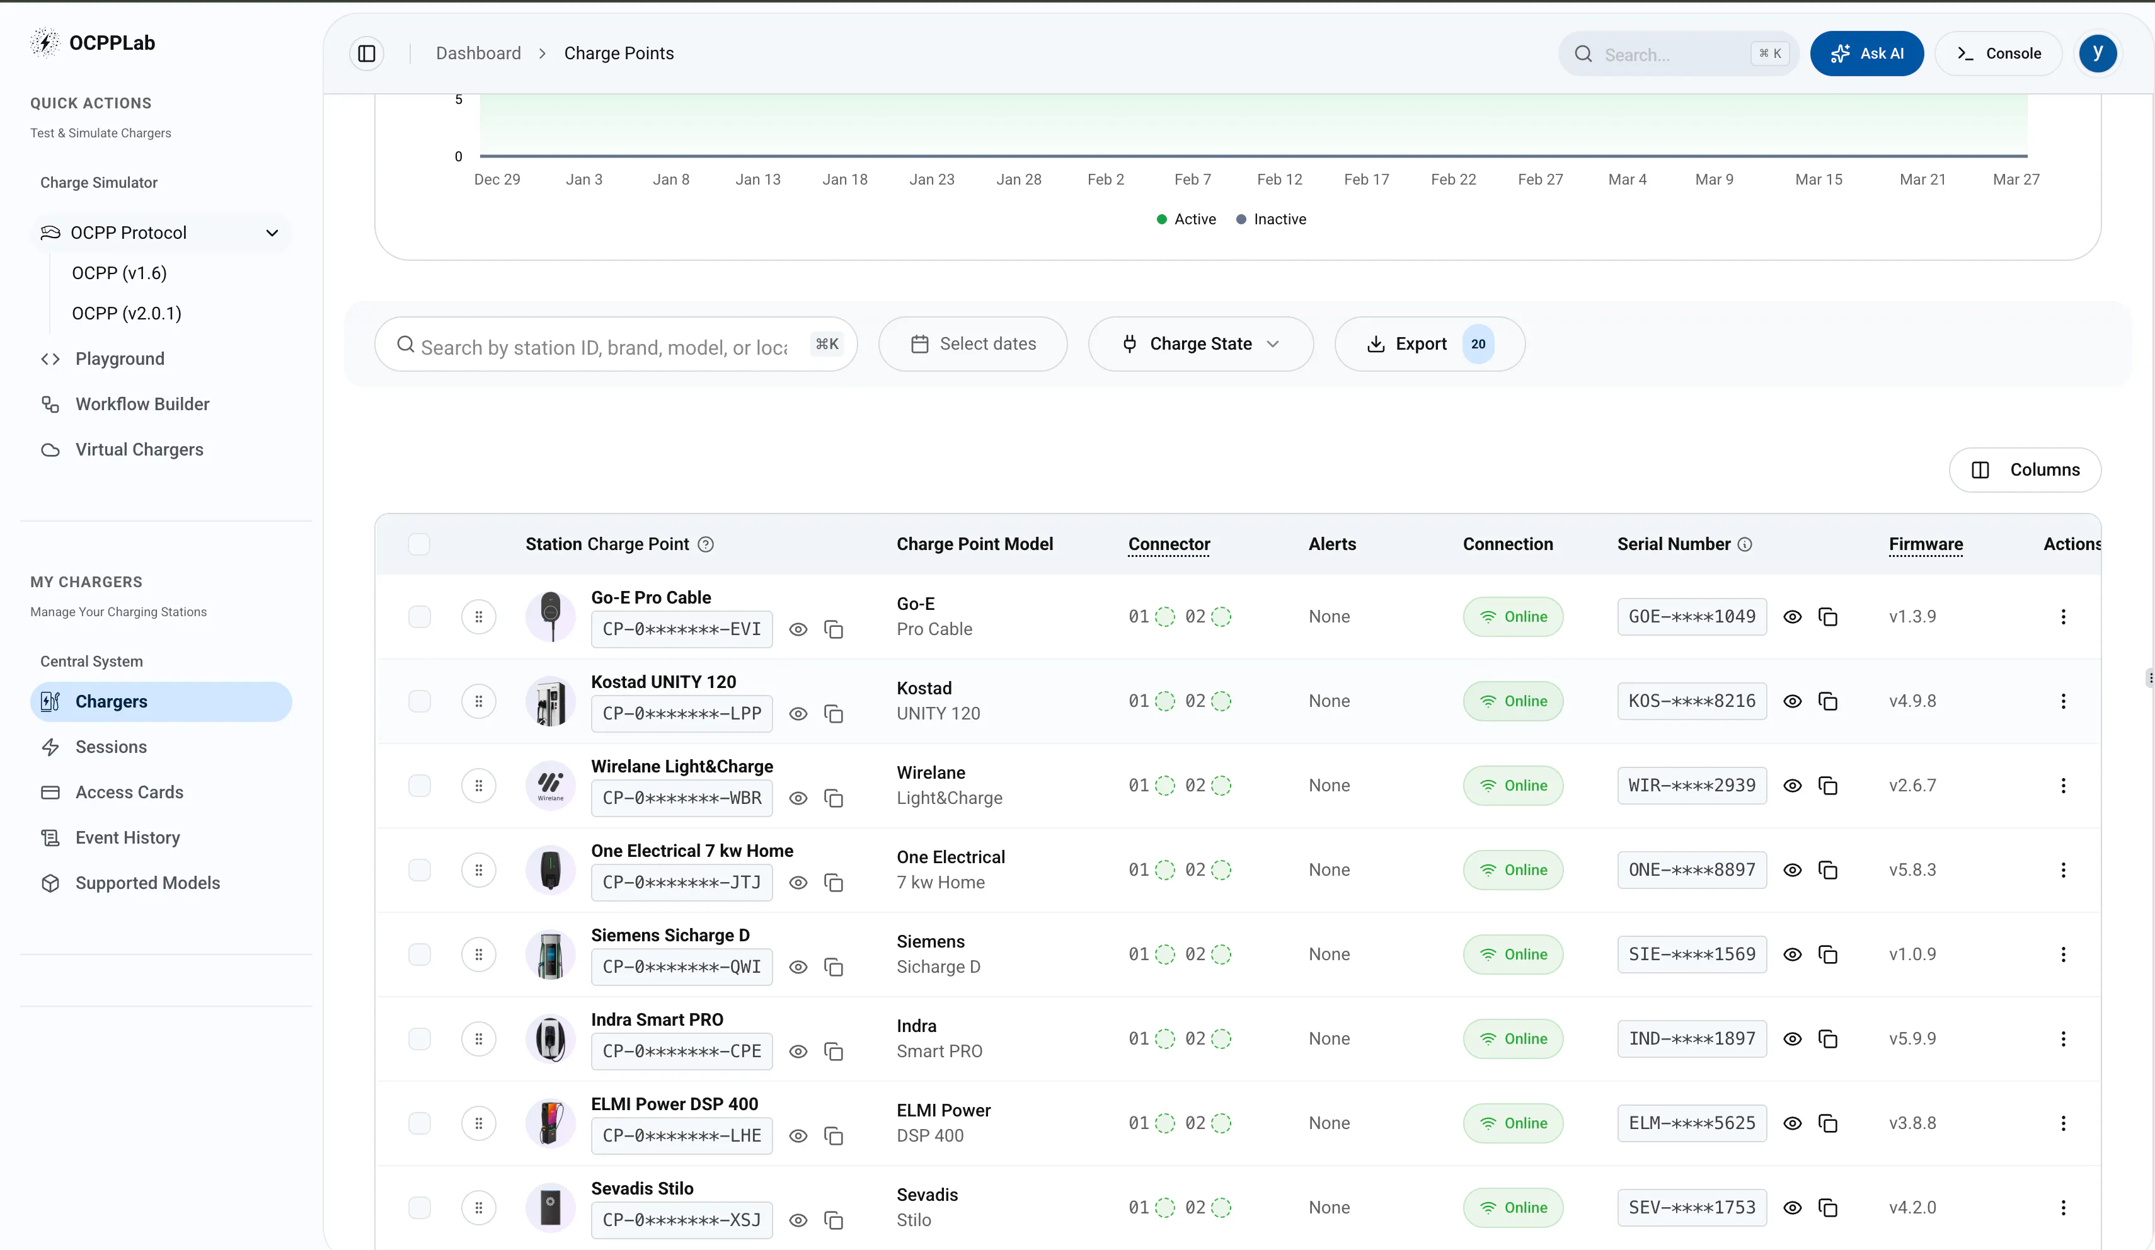Viewport: 2155px width, 1250px height.
Task: Go to Playground
Action: pyautogui.click(x=120, y=359)
